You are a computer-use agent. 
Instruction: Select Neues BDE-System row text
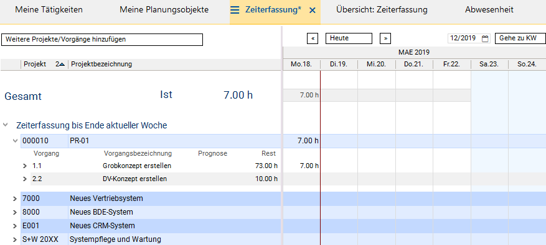tap(101, 212)
